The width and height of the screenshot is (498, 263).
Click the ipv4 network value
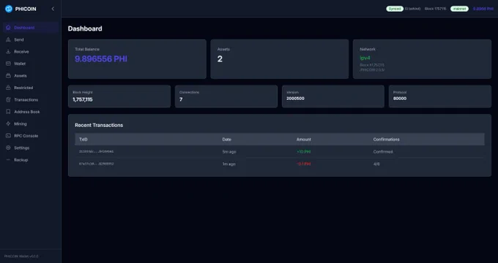[x=365, y=58]
